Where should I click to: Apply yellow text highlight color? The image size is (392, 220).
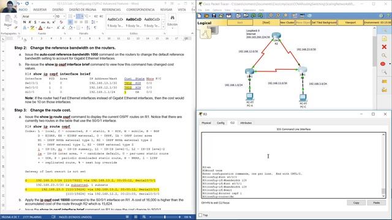point(32,28)
